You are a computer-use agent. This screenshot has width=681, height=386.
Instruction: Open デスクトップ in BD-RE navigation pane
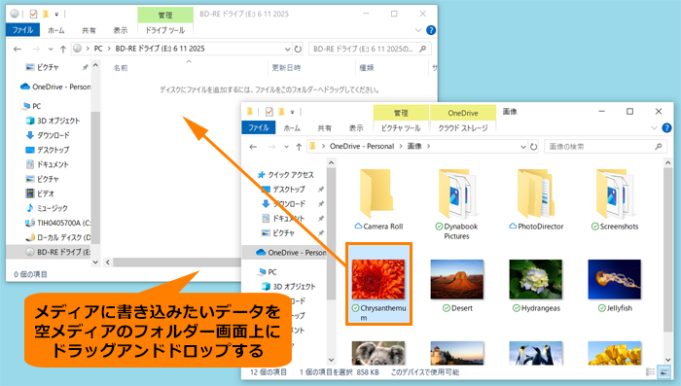point(48,150)
